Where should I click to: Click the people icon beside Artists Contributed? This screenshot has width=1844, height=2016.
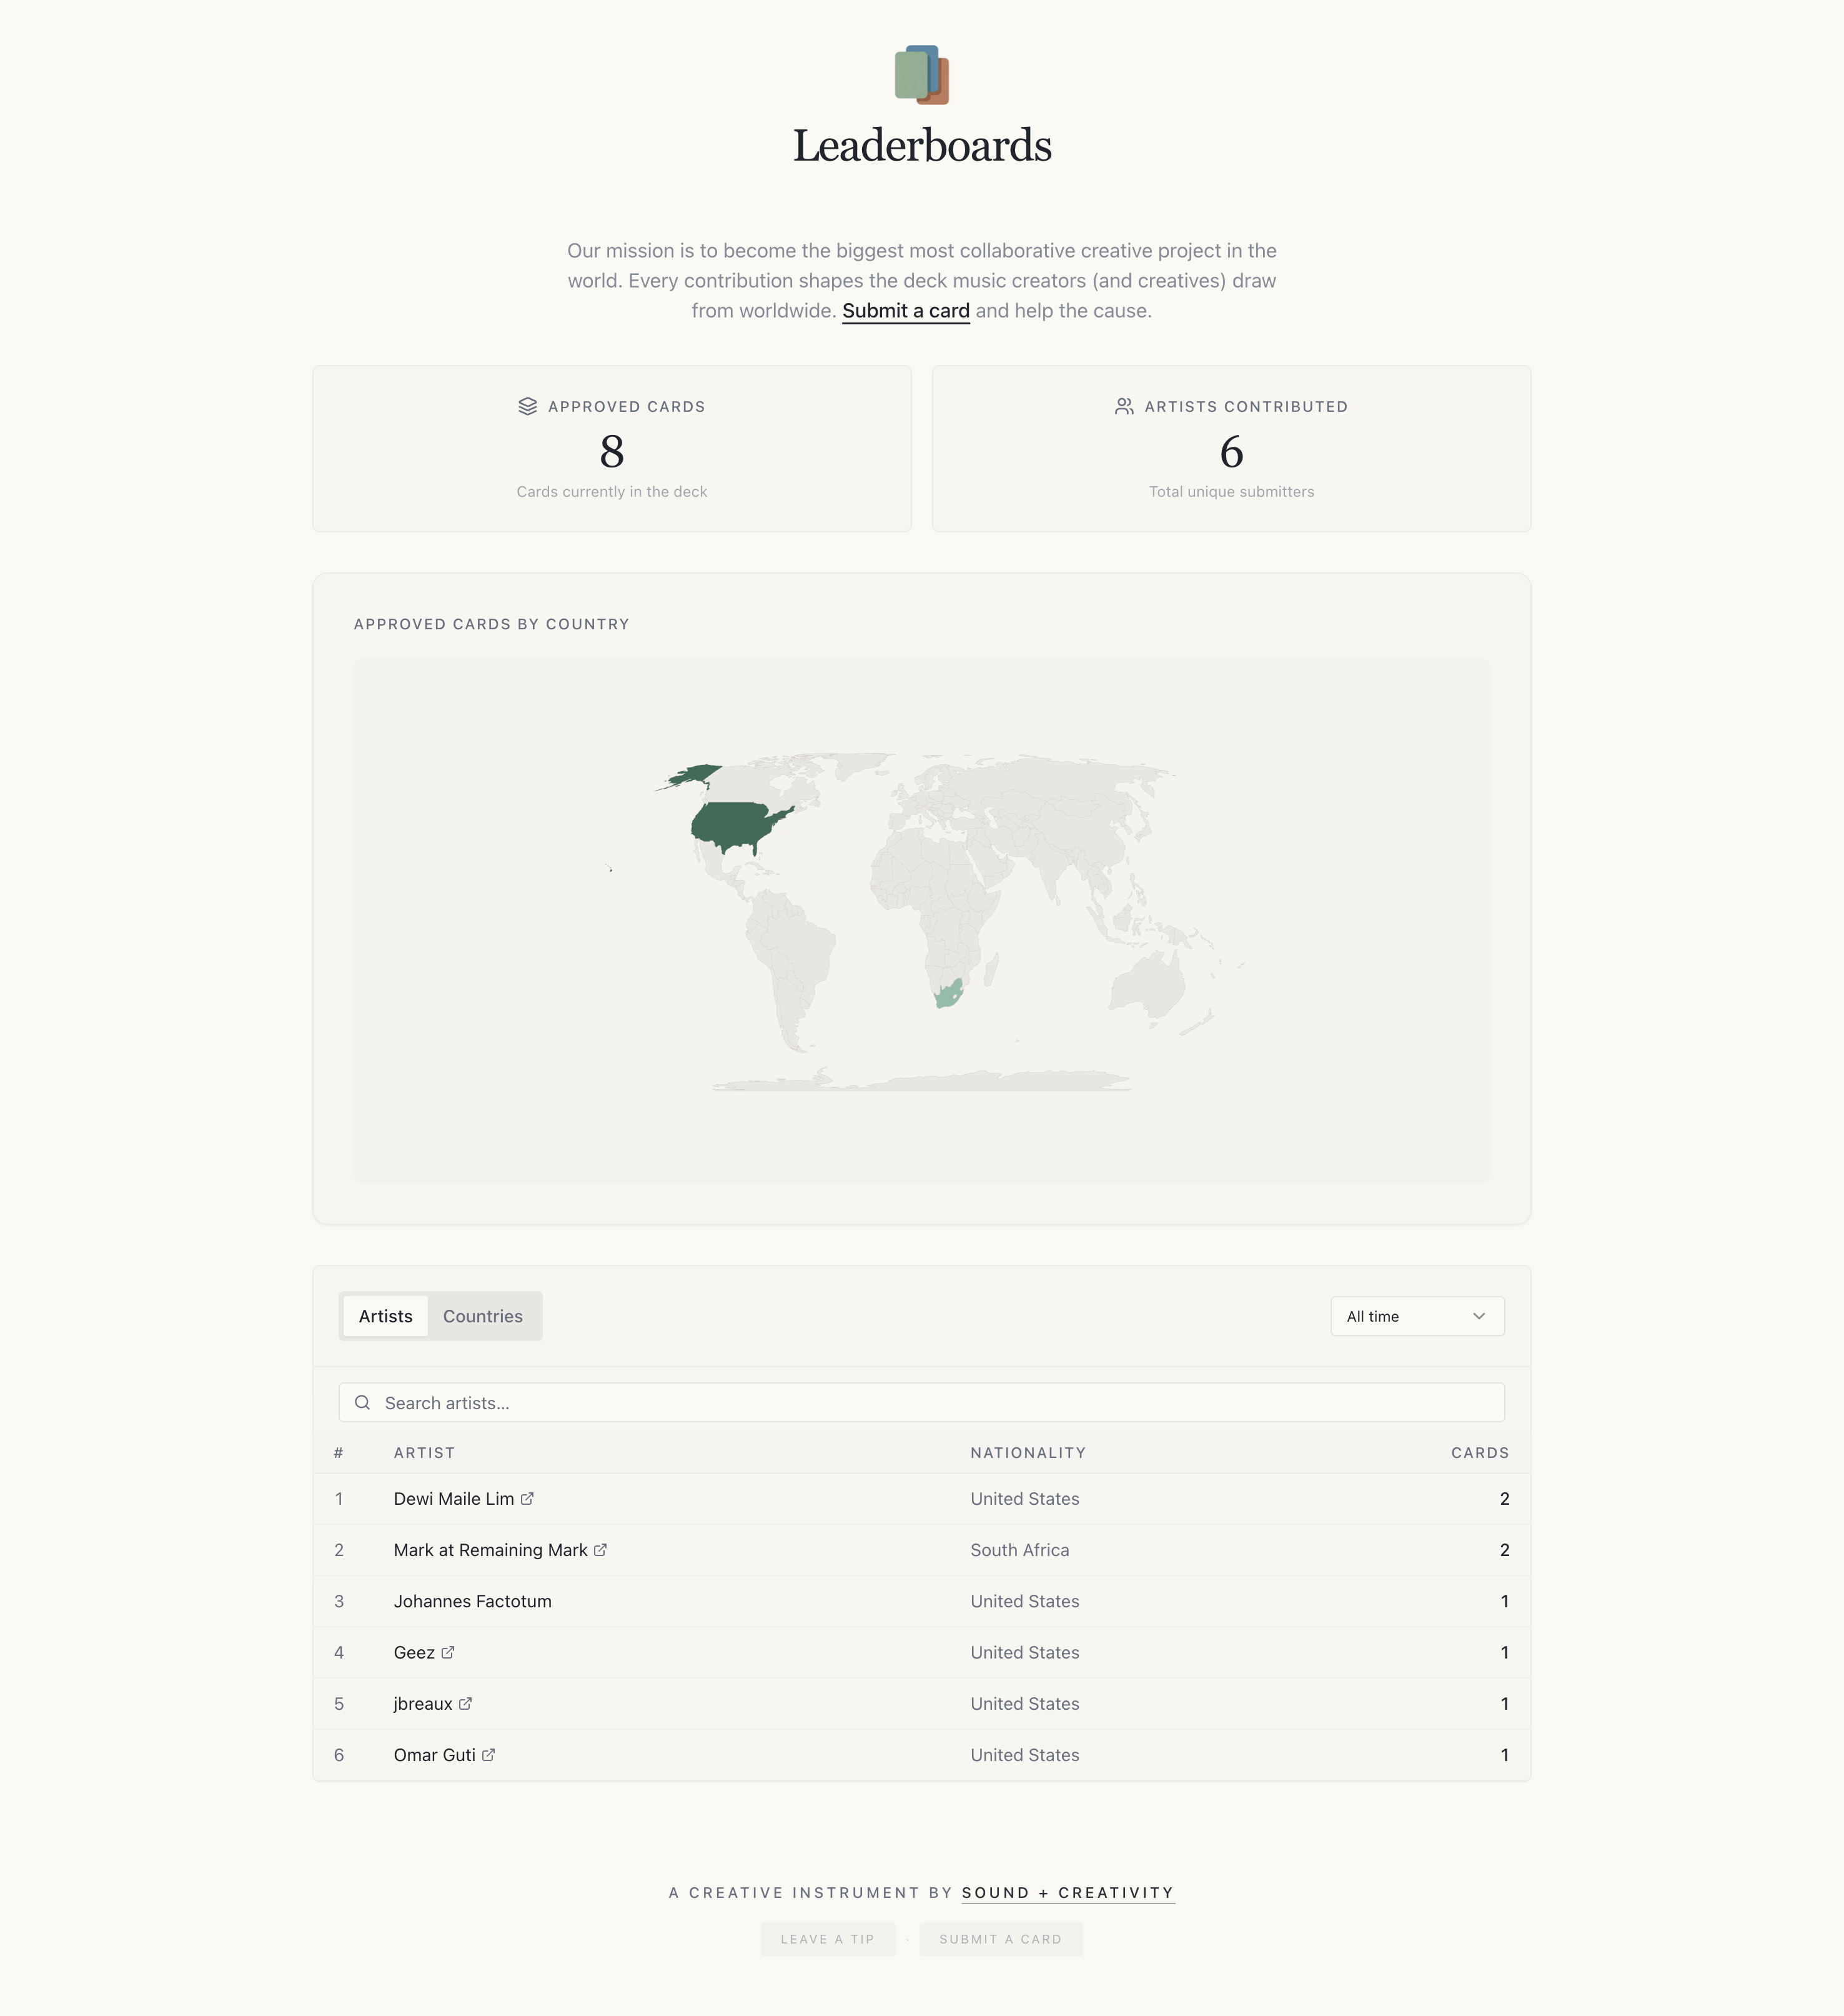click(x=1123, y=406)
